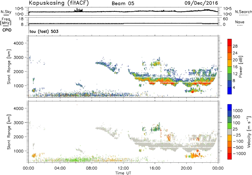This screenshot has width=252, height=175.
Task: Click the 'Nave' legend label
Action: pyautogui.click(x=240, y=22)
